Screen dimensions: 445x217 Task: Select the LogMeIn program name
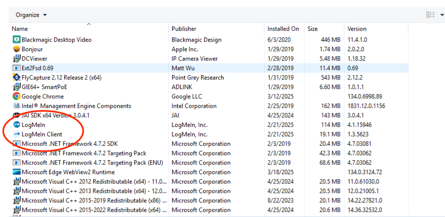click(33, 125)
